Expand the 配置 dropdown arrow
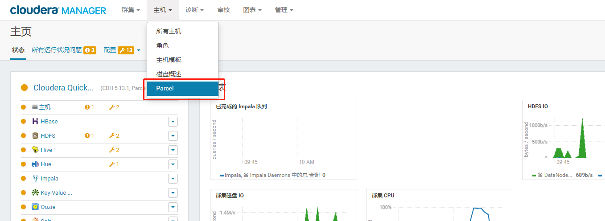The height and width of the screenshot is (221, 605). click(x=139, y=50)
